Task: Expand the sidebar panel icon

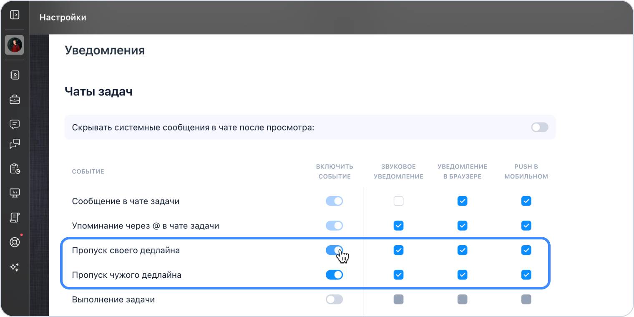Action: [15, 15]
